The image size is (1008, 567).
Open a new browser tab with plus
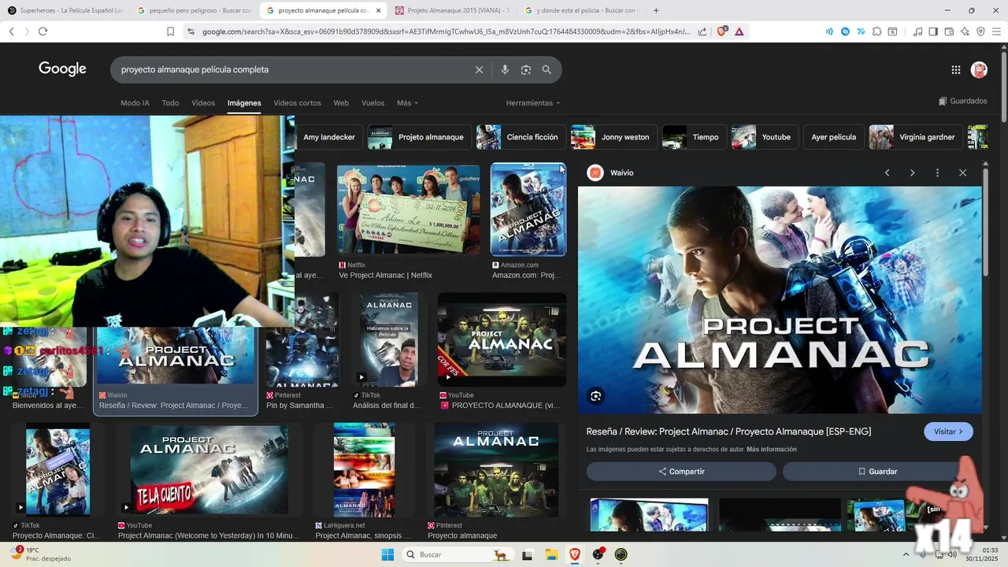(656, 10)
